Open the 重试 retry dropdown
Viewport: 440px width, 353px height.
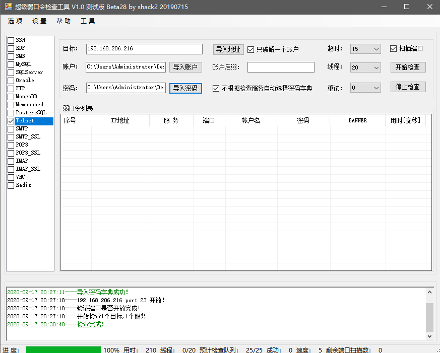pyautogui.click(x=365, y=88)
